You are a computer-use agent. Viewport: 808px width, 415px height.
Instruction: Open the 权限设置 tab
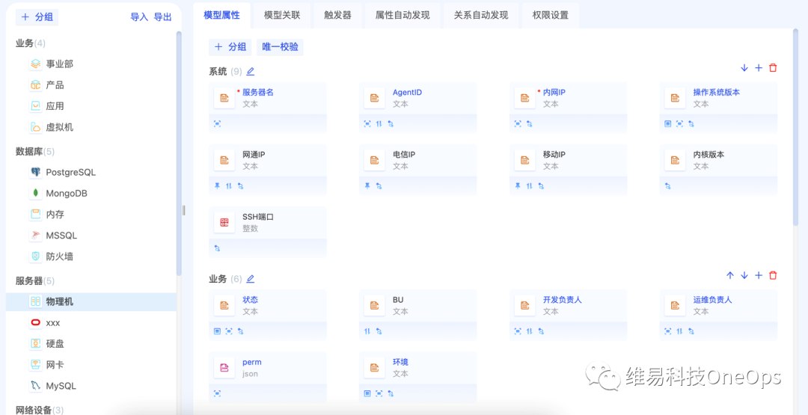(551, 15)
